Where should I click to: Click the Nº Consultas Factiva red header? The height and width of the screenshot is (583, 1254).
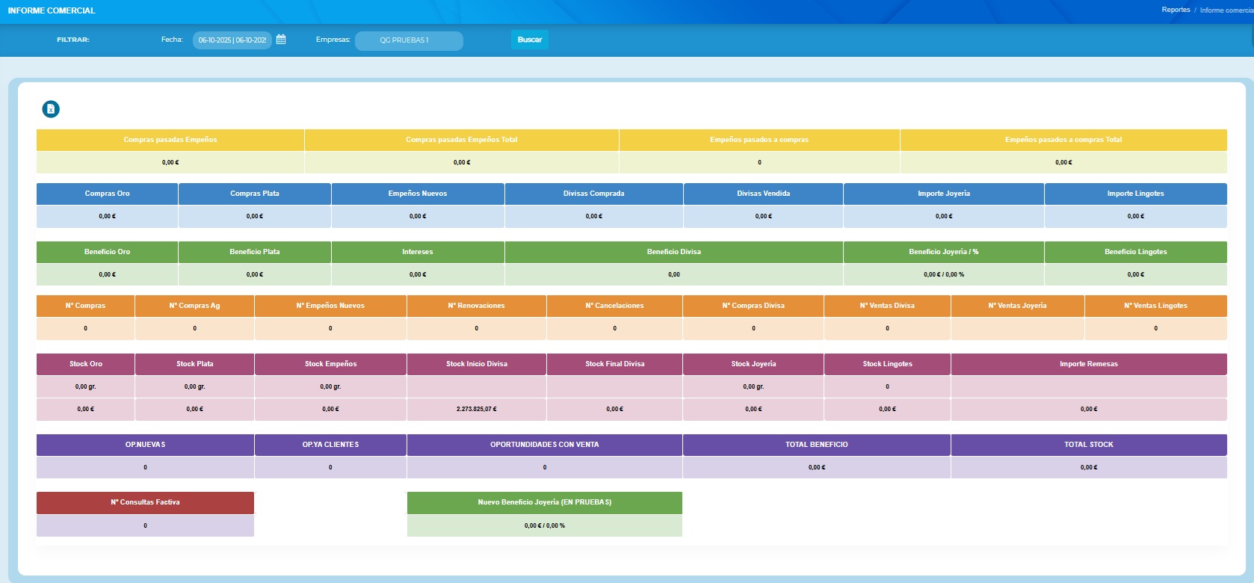tap(145, 502)
